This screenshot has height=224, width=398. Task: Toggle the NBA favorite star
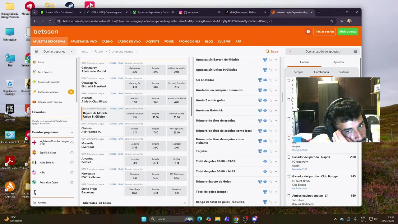tap(72, 173)
